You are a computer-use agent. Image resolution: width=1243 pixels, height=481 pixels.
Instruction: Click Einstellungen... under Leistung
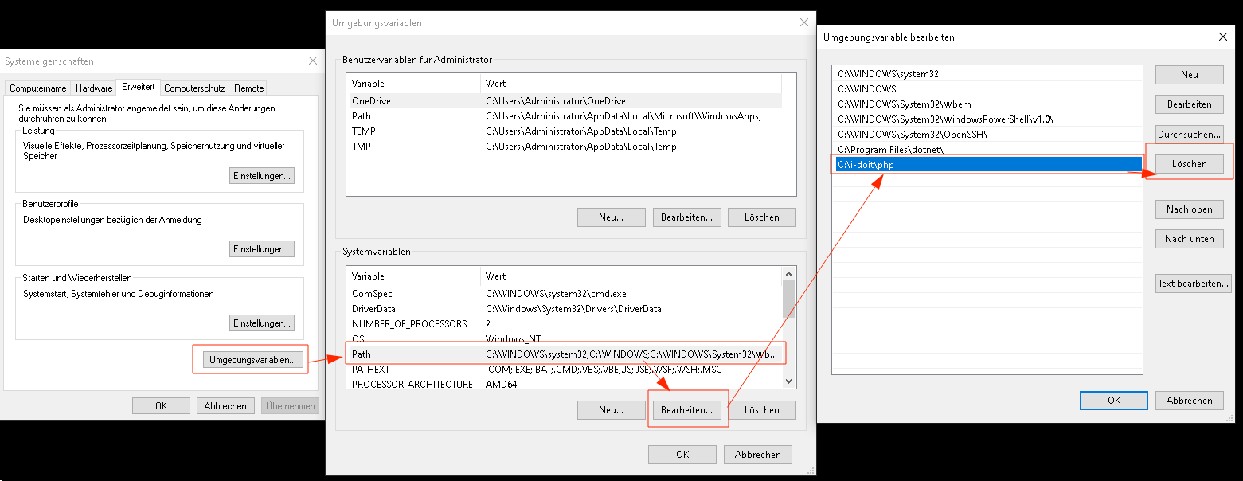tap(262, 176)
